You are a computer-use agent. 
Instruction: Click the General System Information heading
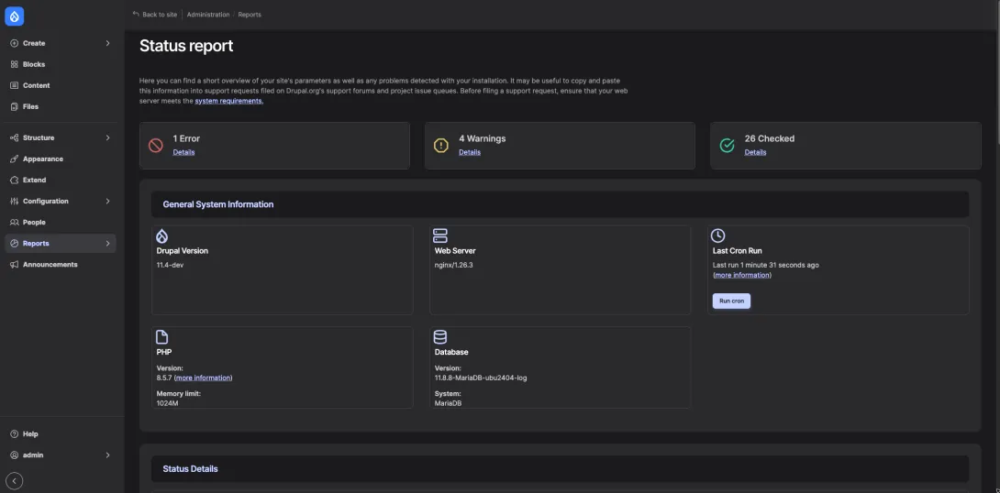click(x=218, y=204)
